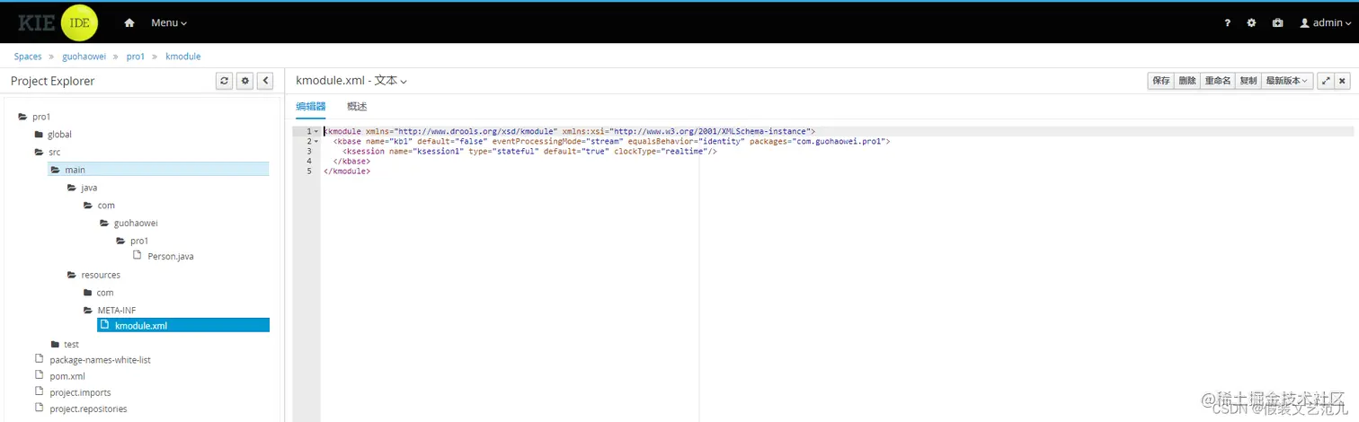The image size is (1359, 422).
Task: Open Project Explorer gear options
Action: click(245, 81)
